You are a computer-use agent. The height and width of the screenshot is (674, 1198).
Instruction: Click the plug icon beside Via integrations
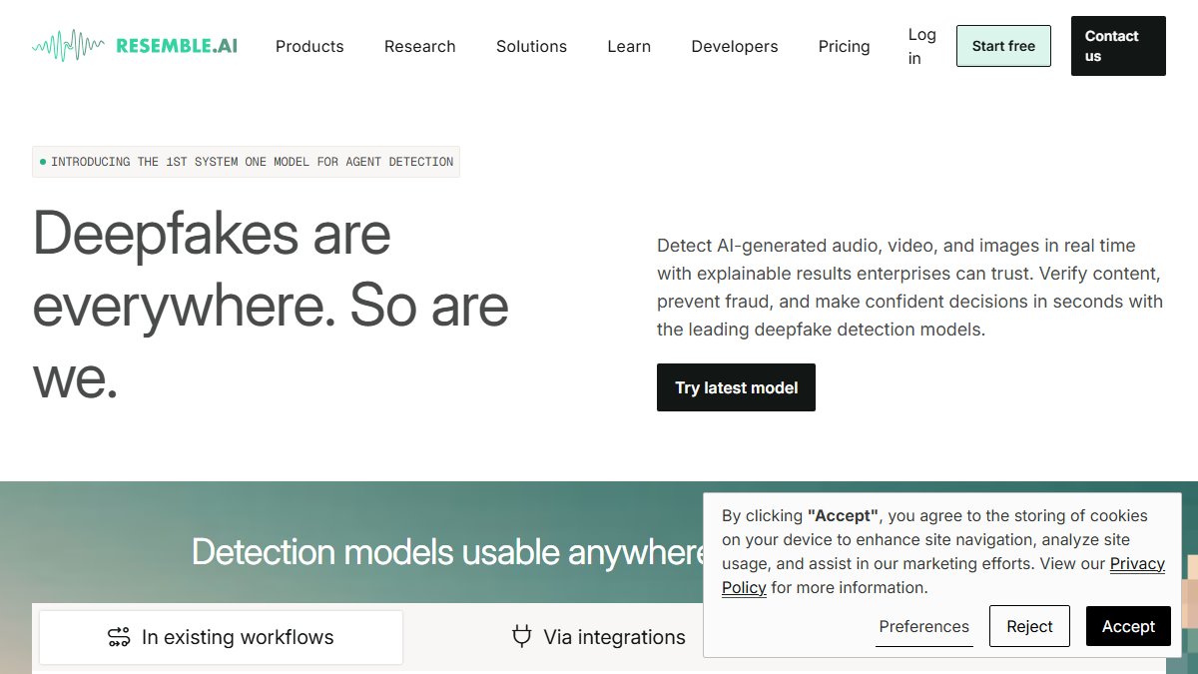(521, 637)
